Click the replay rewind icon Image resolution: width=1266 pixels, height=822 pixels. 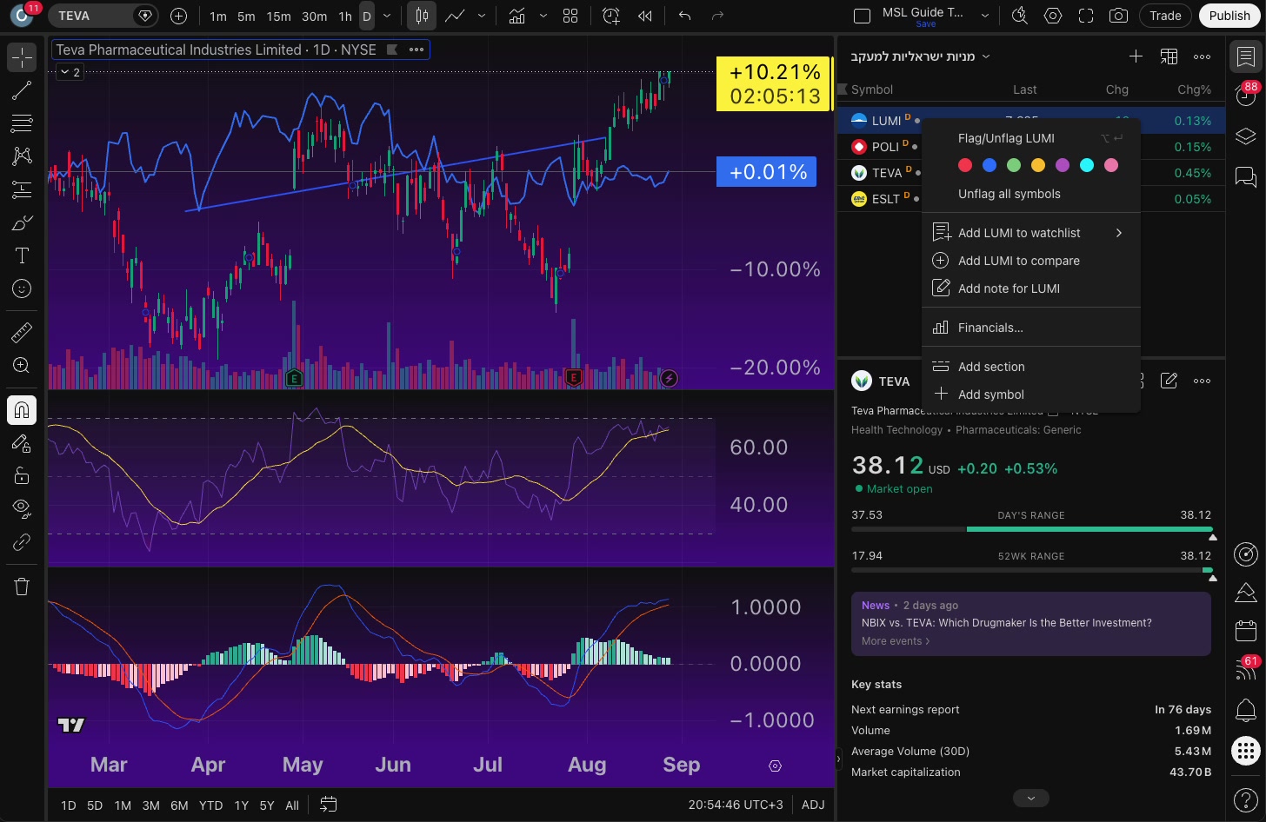coord(645,16)
